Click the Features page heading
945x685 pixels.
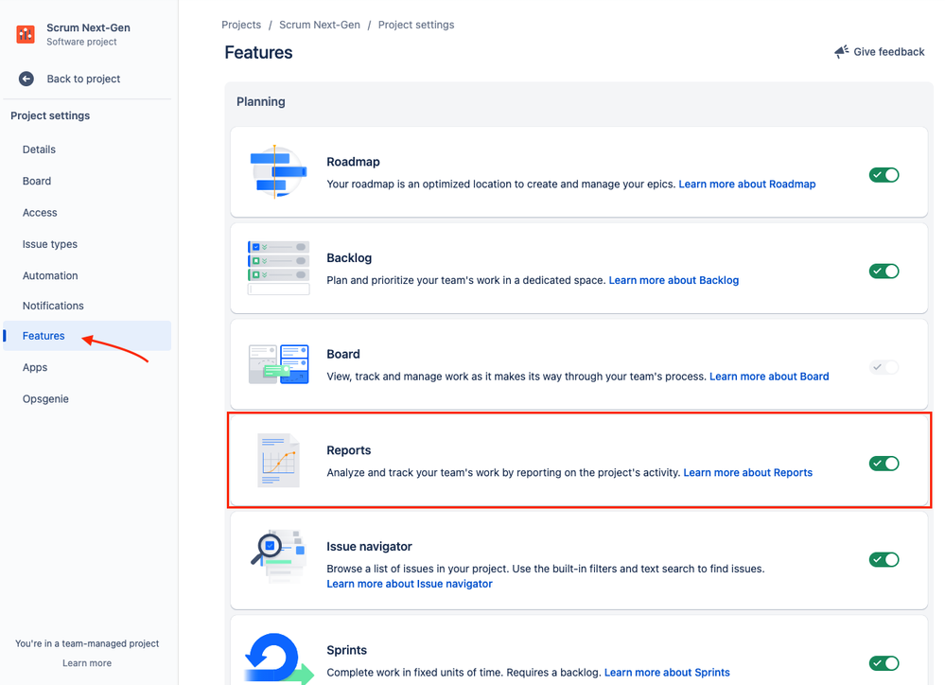point(258,52)
